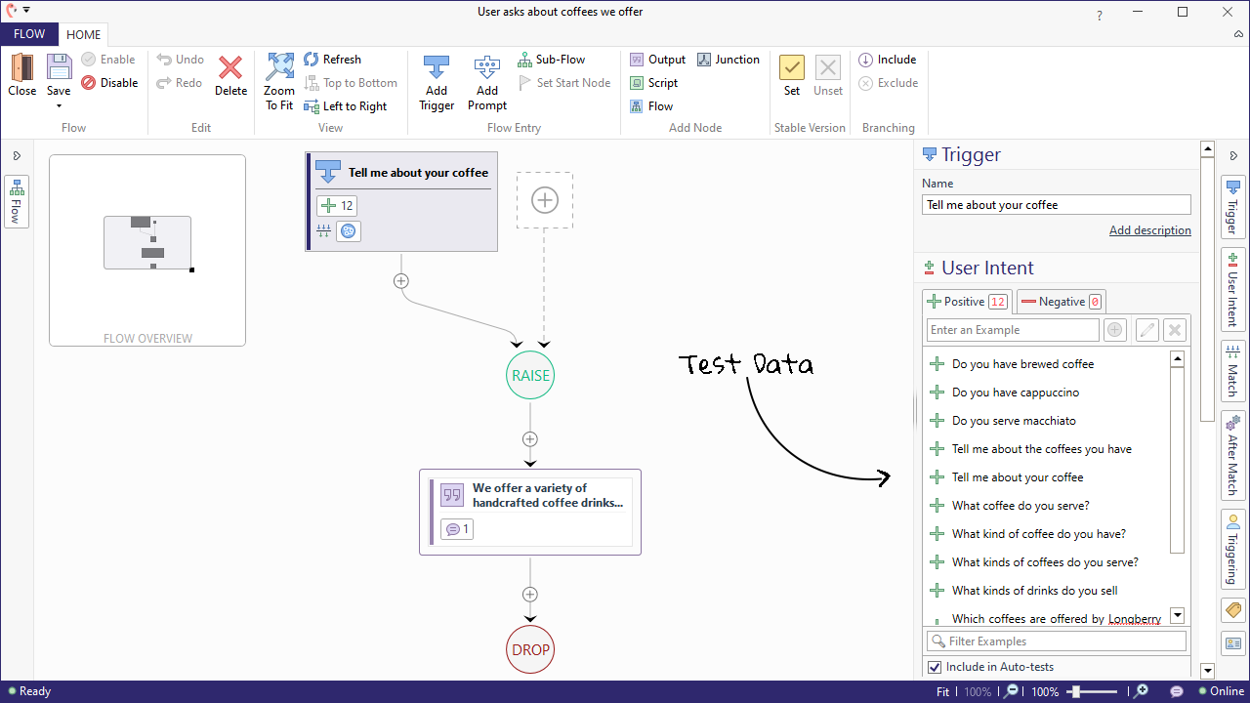
Task: Click the Add description link
Action: click(1149, 230)
